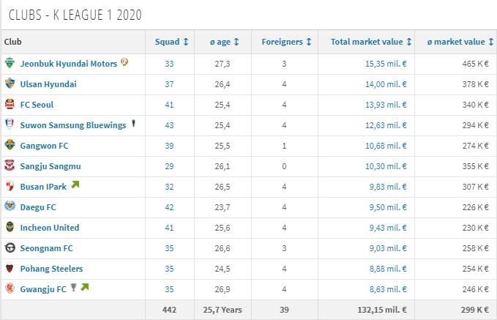The height and width of the screenshot is (320, 497).
Task: Click champion badge next to Jeonbuk Hyundai Motors
Action: [x=125, y=63]
